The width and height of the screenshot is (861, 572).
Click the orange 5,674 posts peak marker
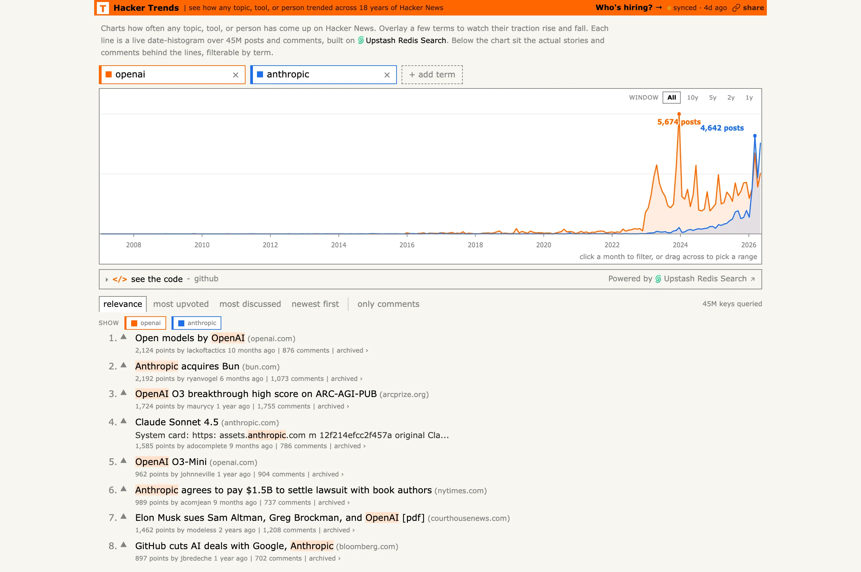coord(679,114)
